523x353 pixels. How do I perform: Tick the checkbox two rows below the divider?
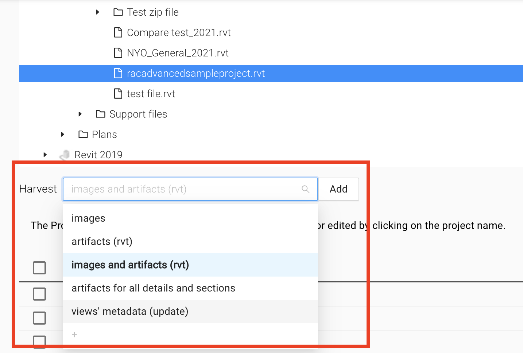point(39,318)
